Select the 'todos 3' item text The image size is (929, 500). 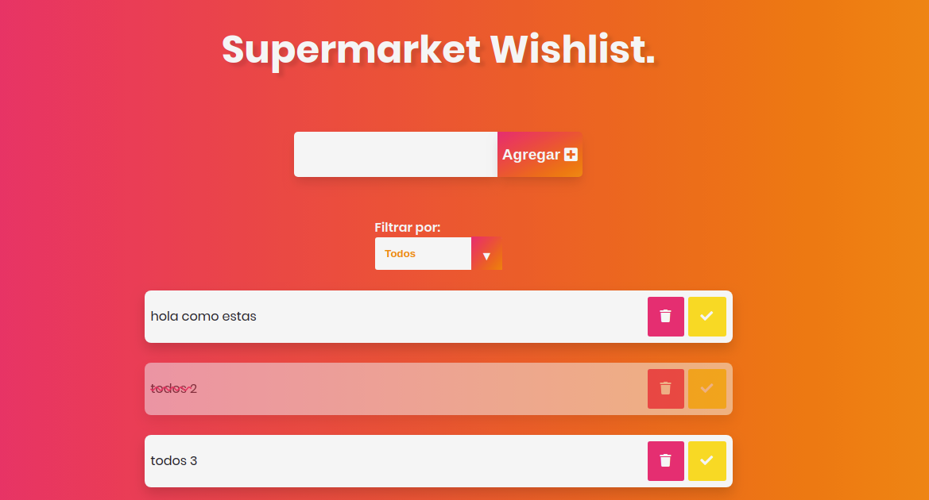(x=174, y=461)
